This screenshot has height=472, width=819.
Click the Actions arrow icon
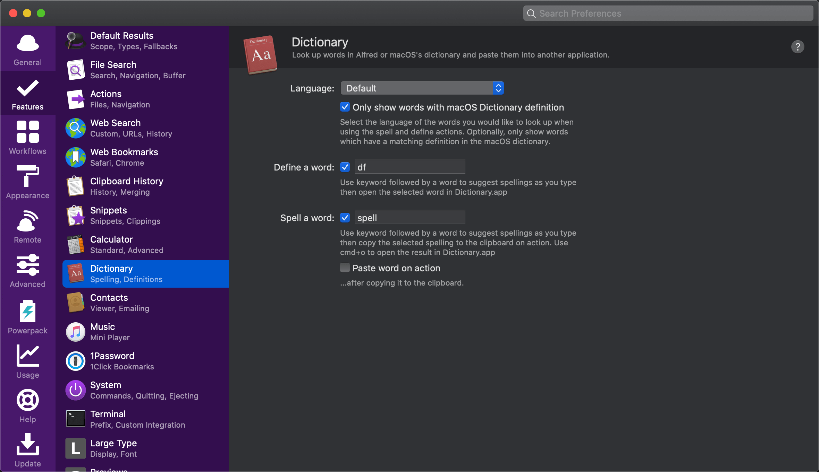[75, 99]
